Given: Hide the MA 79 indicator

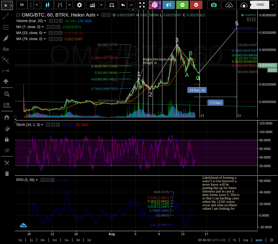Looking at the screenshot, I should [50, 39].
